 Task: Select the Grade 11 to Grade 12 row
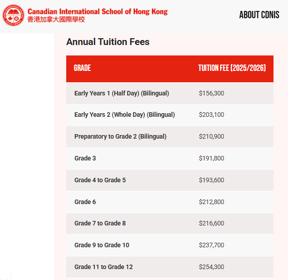click(x=103, y=267)
